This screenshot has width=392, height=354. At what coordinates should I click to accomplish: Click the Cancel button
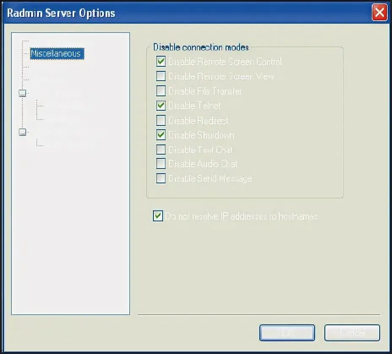(x=352, y=333)
